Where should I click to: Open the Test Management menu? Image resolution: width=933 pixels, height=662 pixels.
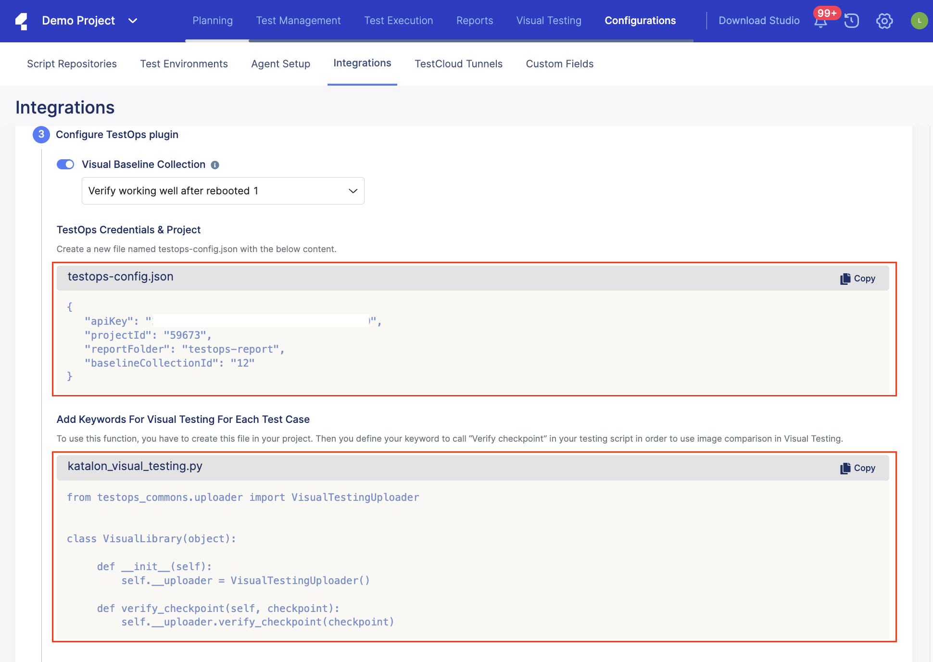click(x=298, y=21)
